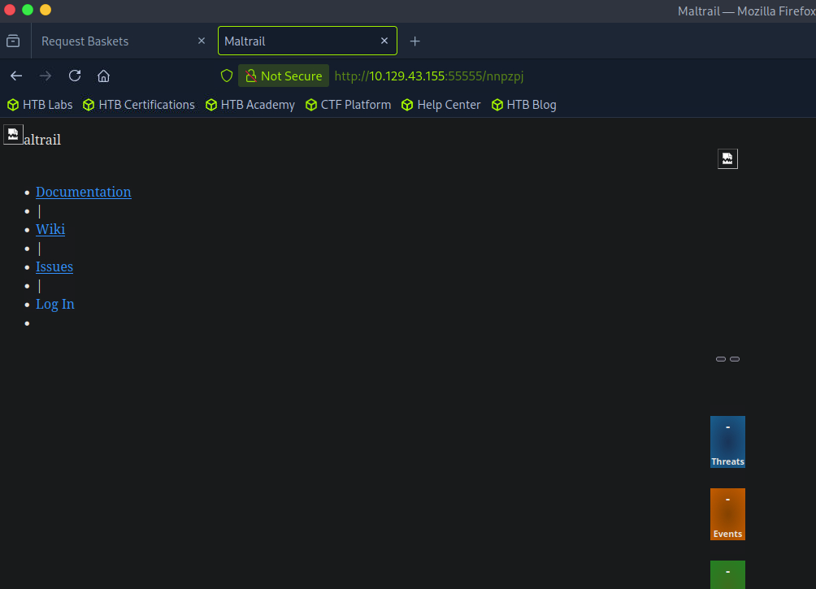
Task: Click the Not Secure connection badge
Action: [284, 76]
